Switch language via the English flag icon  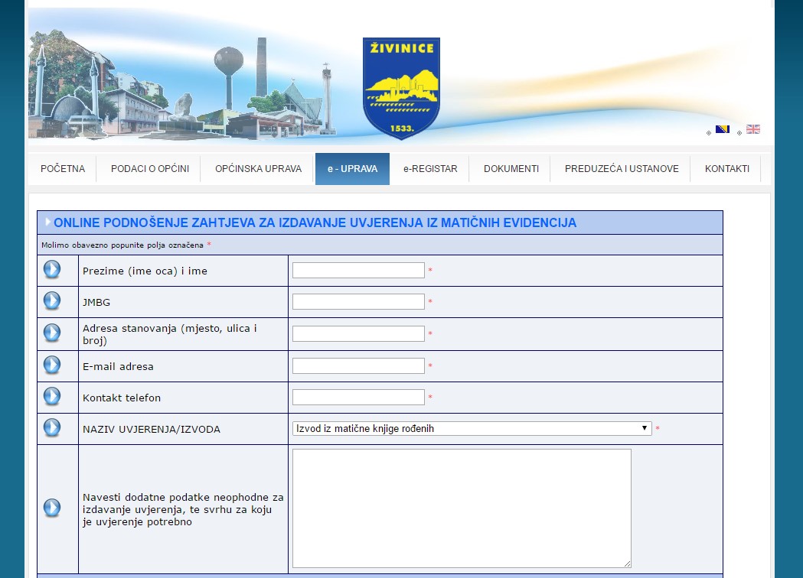click(753, 129)
